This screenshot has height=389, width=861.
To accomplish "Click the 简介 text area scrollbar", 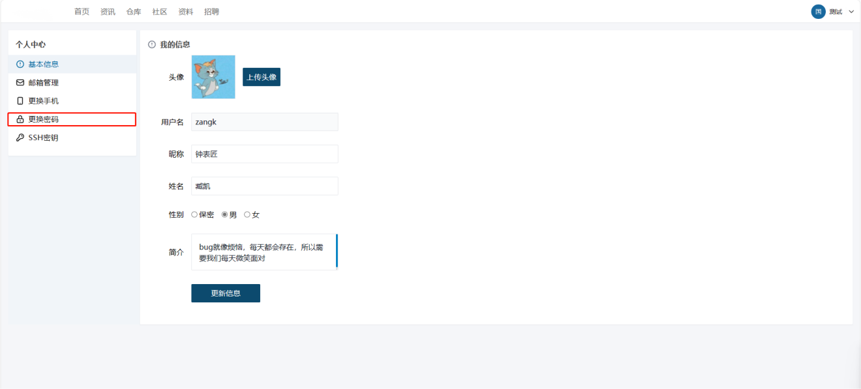I will click(x=337, y=251).
